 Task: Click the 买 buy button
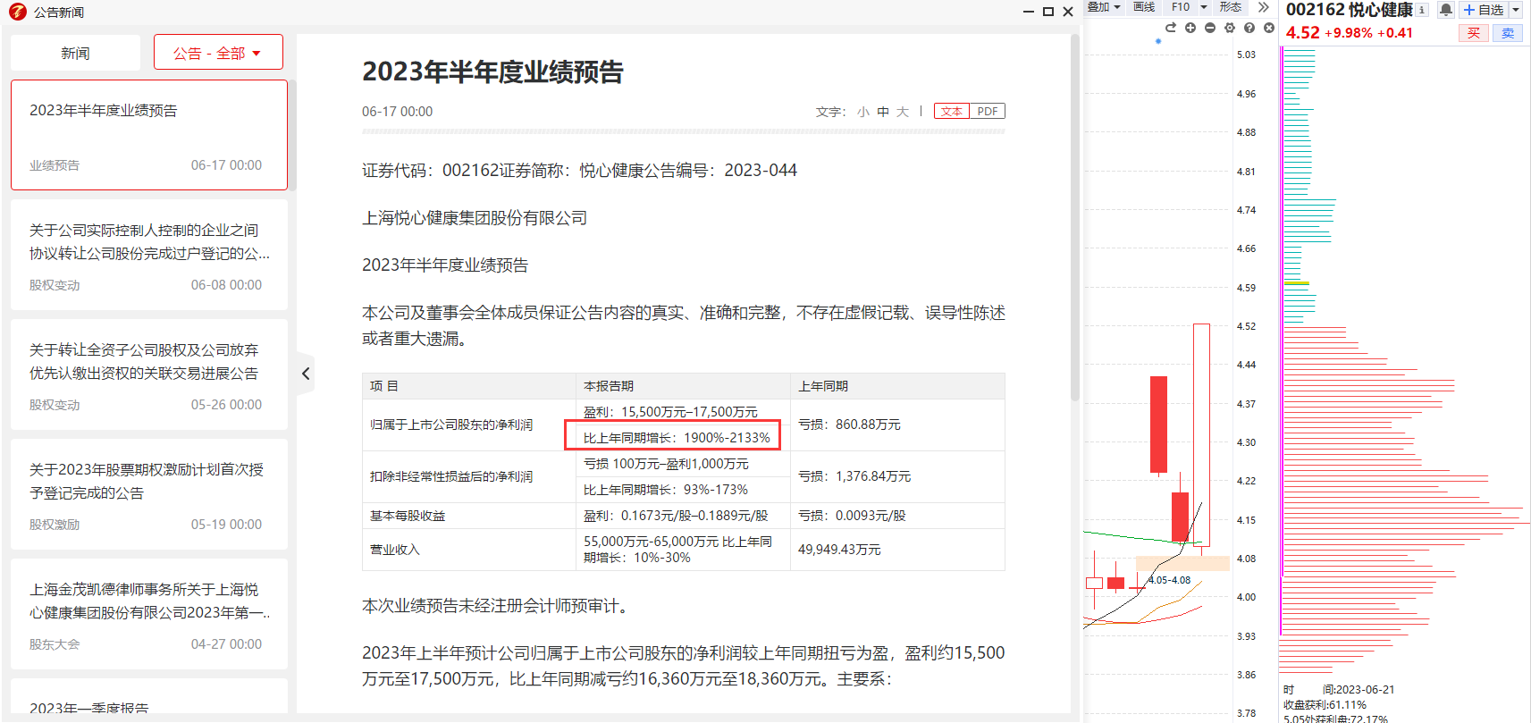tap(1474, 33)
